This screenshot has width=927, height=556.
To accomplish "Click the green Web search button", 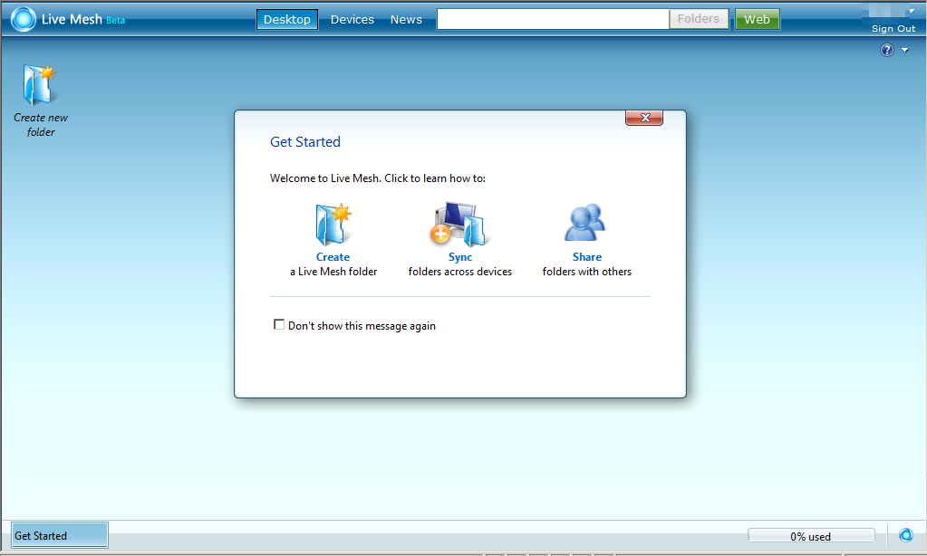I will tap(758, 19).
